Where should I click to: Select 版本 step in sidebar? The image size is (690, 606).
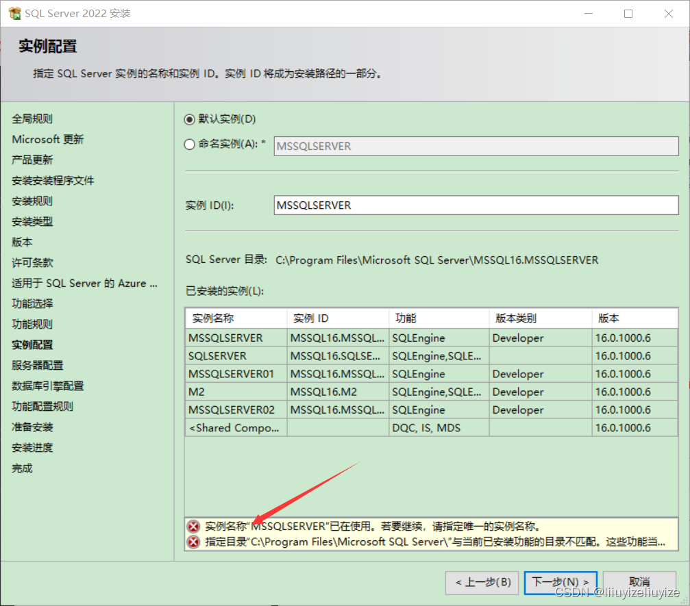pos(22,242)
